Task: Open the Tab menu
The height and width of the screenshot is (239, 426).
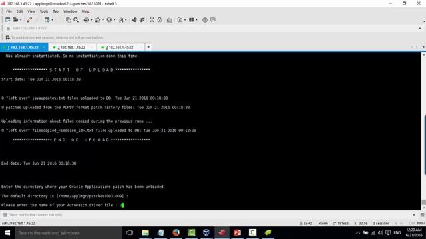Action: point(55,11)
